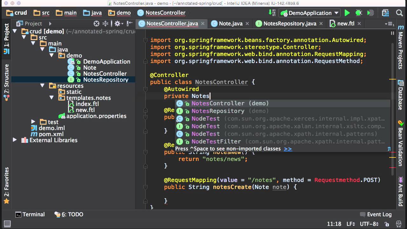407x229 pixels.
Task: Run DemoApplication with the green play button
Action: 347,13
